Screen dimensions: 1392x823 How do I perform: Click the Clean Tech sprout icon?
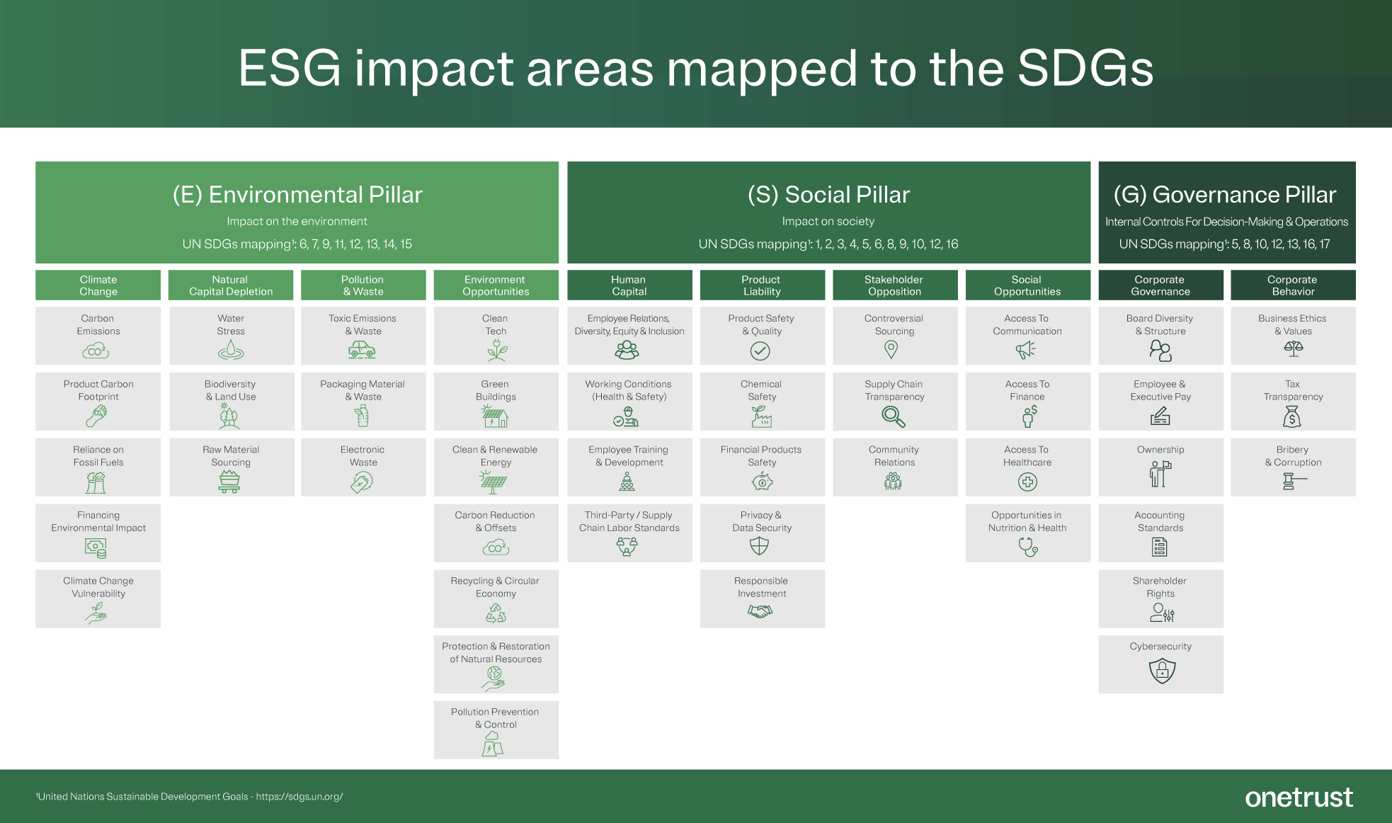[496, 350]
